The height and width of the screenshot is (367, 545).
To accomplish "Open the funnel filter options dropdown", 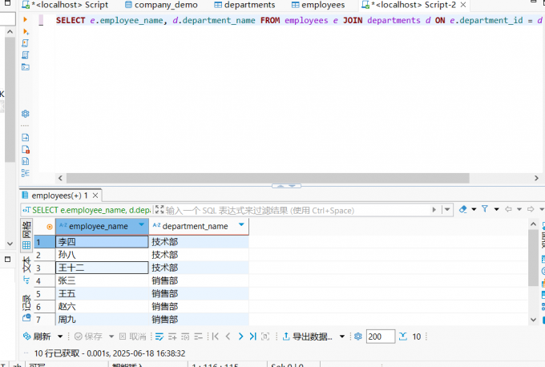I will tap(496, 209).
